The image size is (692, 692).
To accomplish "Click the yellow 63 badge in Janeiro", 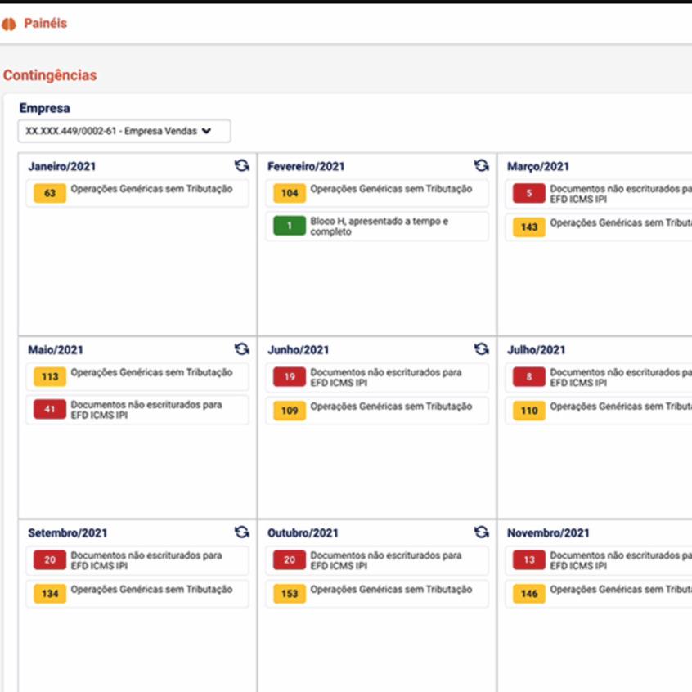I will [x=50, y=194].
